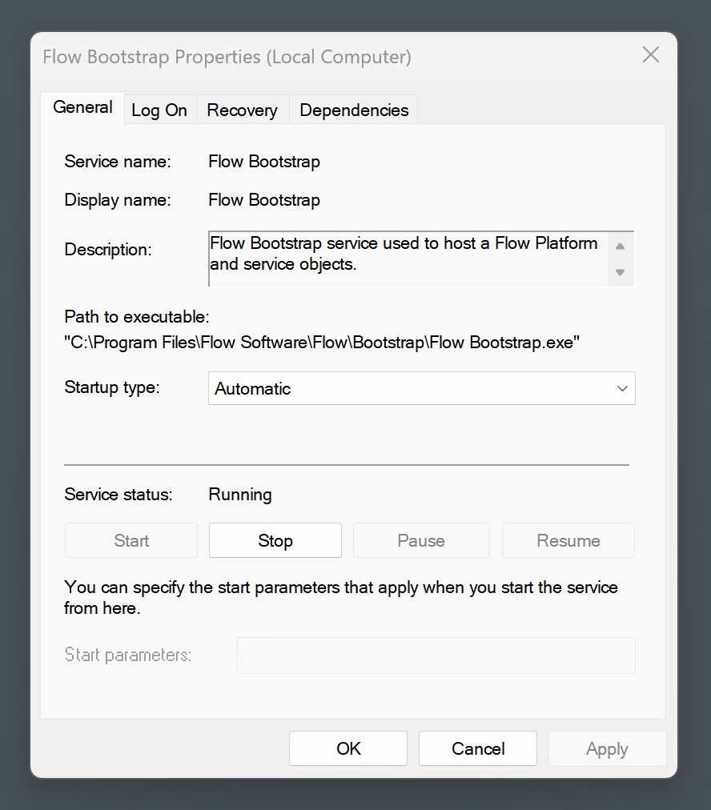The height and width of the screenshot is (810, 711).
Task: Apply the service settings
Action: (607, 748)
